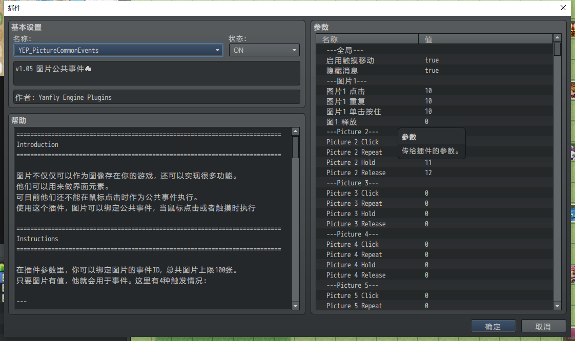Select the 图片1 单击按住 parameter
Screen dimensions: 575x341
[435, 111]
